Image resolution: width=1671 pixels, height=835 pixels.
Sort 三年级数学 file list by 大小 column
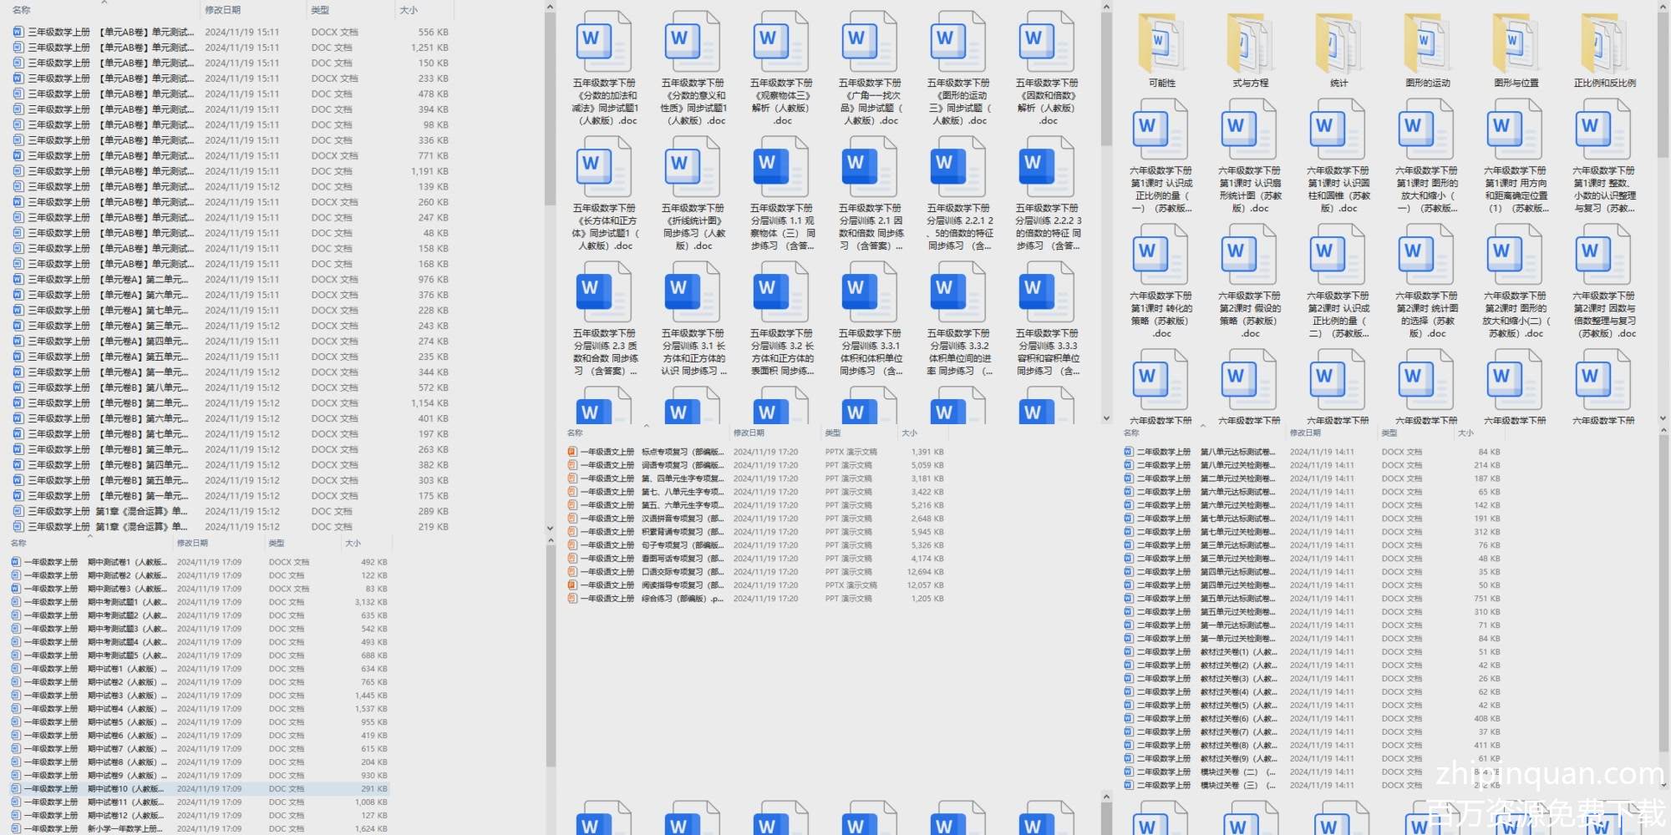tap(409, 10)
